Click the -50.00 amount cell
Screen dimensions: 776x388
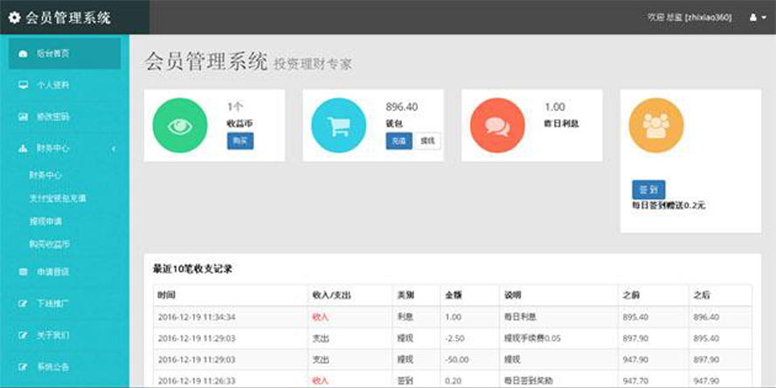pos(456,360)
